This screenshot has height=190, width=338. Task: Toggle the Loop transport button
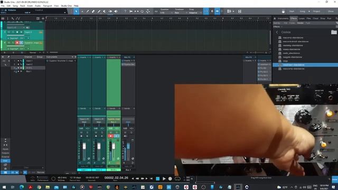(177, 178)
